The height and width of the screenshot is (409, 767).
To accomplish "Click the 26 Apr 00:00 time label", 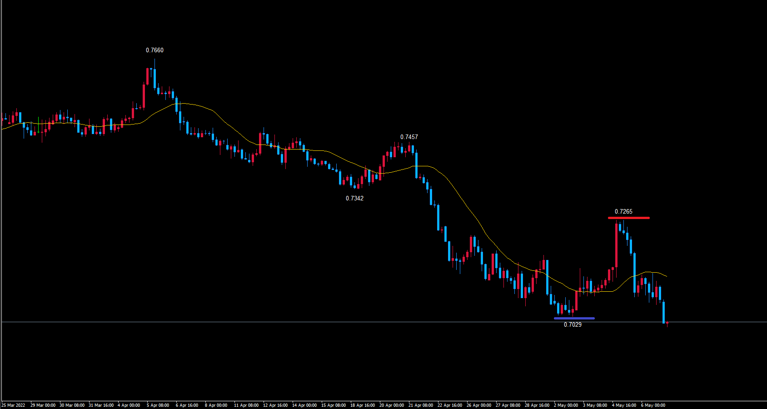I will pos(479,405).
